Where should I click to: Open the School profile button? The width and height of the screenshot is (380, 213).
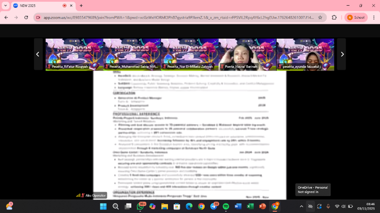tap(356, 17)
